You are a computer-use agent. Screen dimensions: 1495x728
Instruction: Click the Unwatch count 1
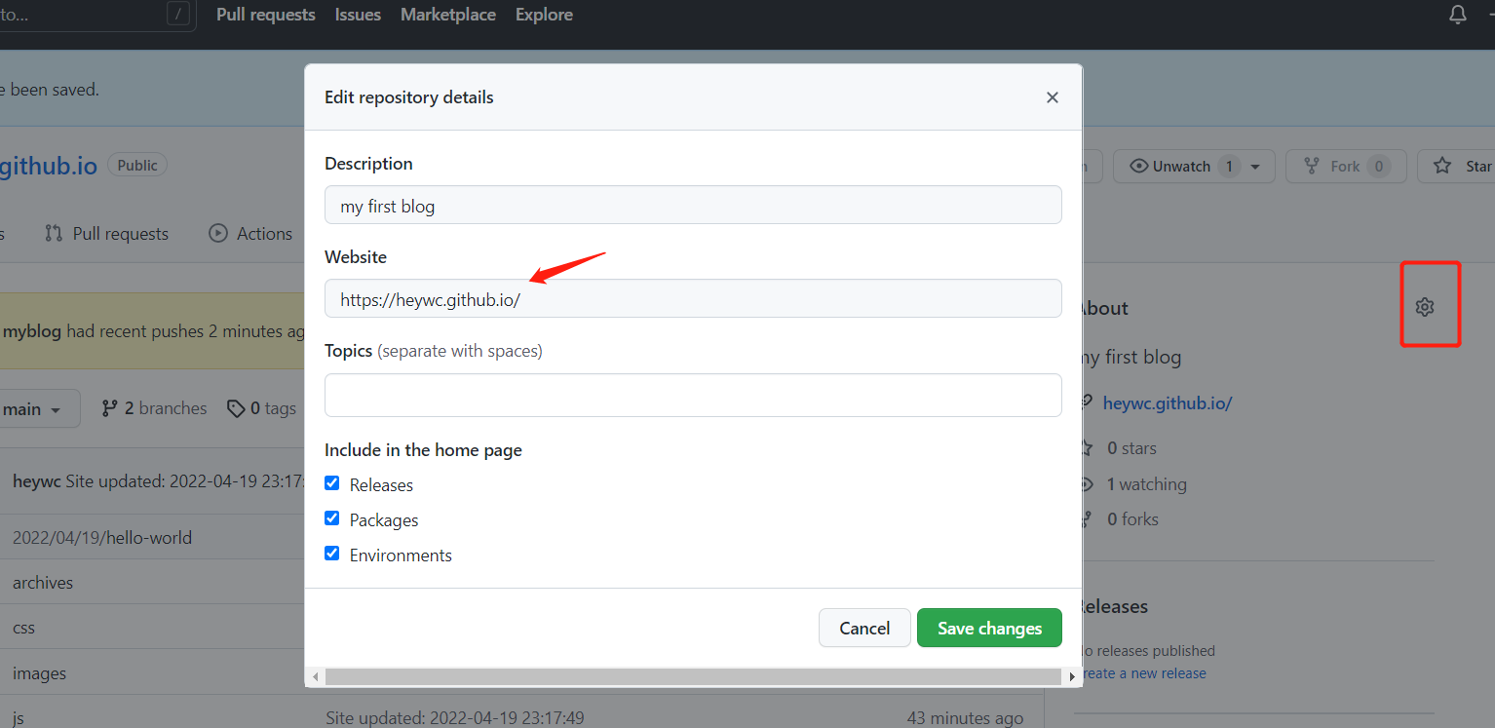click(x=1229, y=167)
